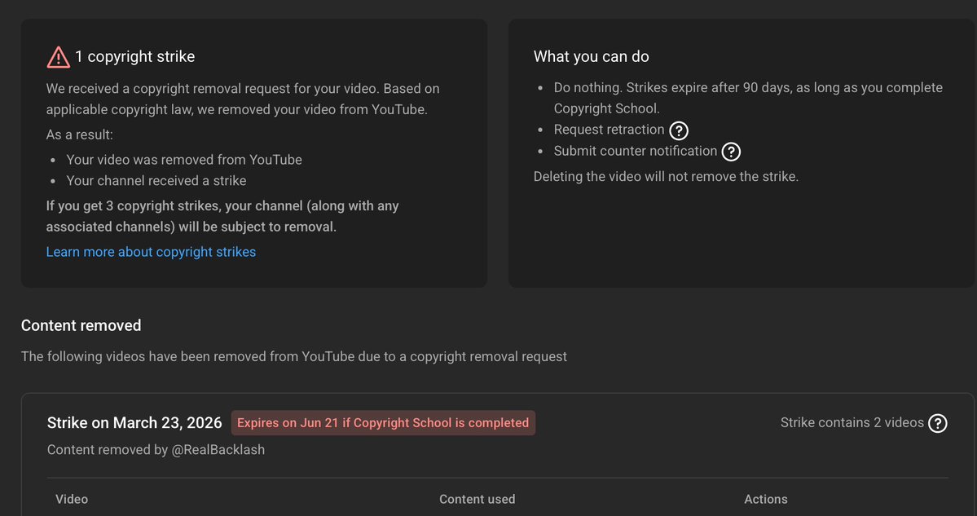The width and height of the screenshot is (977, 516).
Task: Click the Content used column header
Action: coord(477,499)
